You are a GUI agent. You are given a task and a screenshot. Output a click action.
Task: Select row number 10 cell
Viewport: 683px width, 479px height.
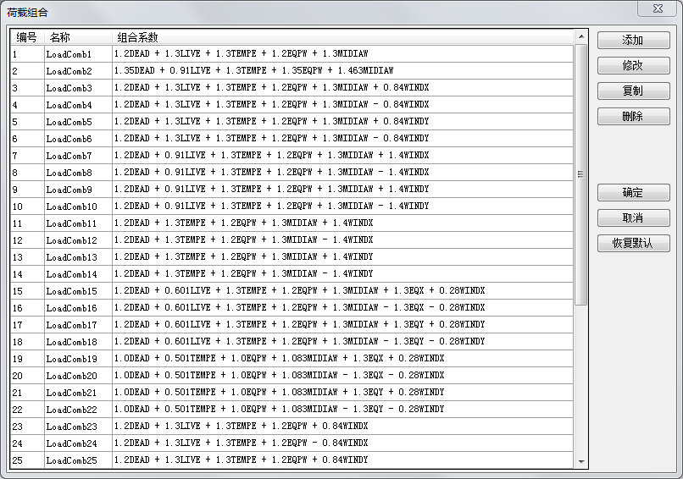click(x=27, y=206)
